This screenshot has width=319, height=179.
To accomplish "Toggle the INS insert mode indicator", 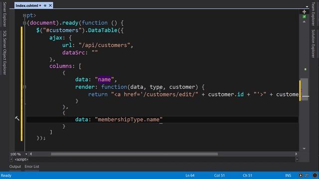I will click(x=288, y=176).
